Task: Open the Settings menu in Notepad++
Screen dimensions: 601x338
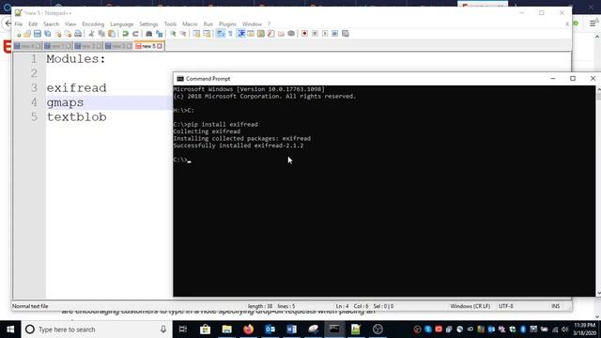Action: point(148,24)
